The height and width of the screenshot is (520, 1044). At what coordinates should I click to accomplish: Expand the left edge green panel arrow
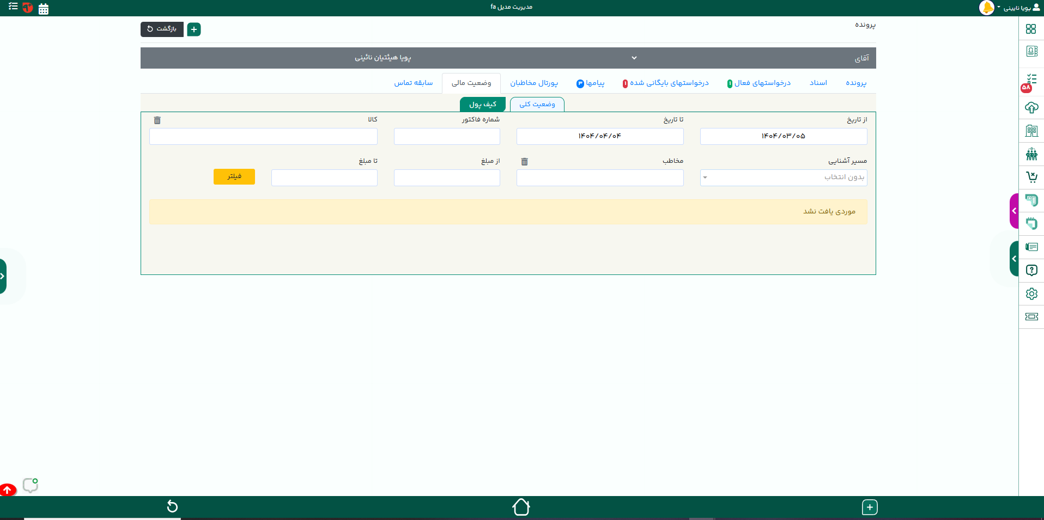(x=3, y=276)
